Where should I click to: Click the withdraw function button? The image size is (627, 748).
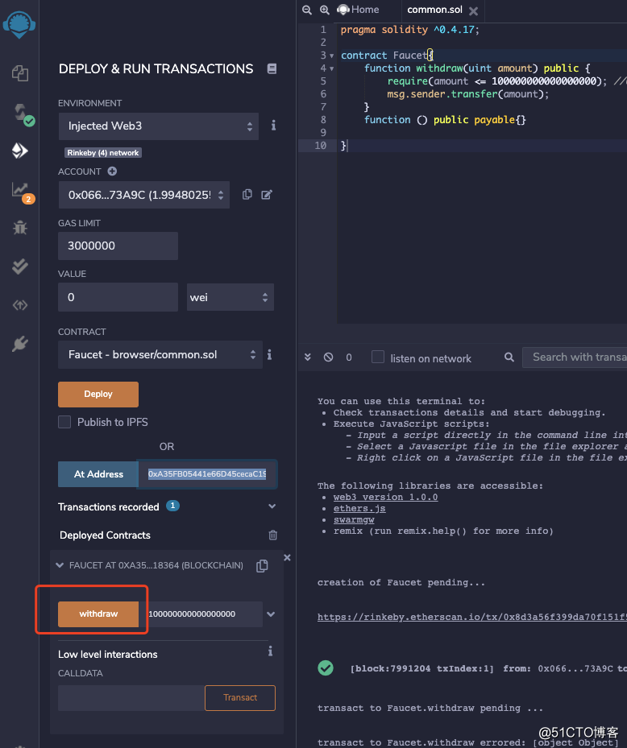[x=98, y=614]
